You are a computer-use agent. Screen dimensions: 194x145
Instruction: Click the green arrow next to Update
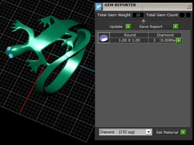pyautogui.click(x=128, y=27)
